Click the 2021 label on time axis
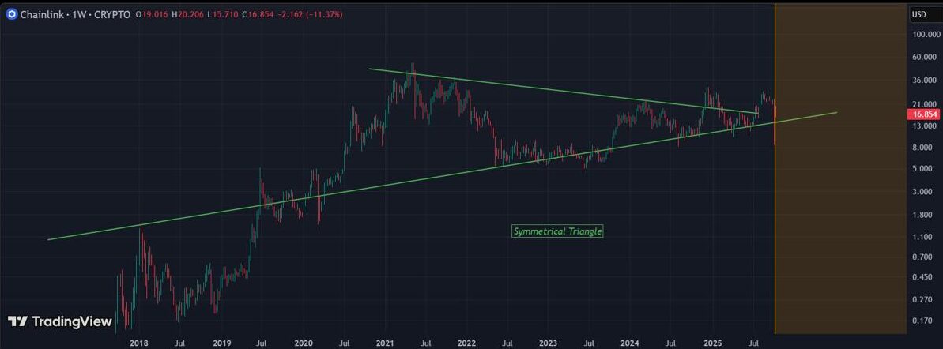This screenshot has height=349, width=943. click(x=384, y=343)
